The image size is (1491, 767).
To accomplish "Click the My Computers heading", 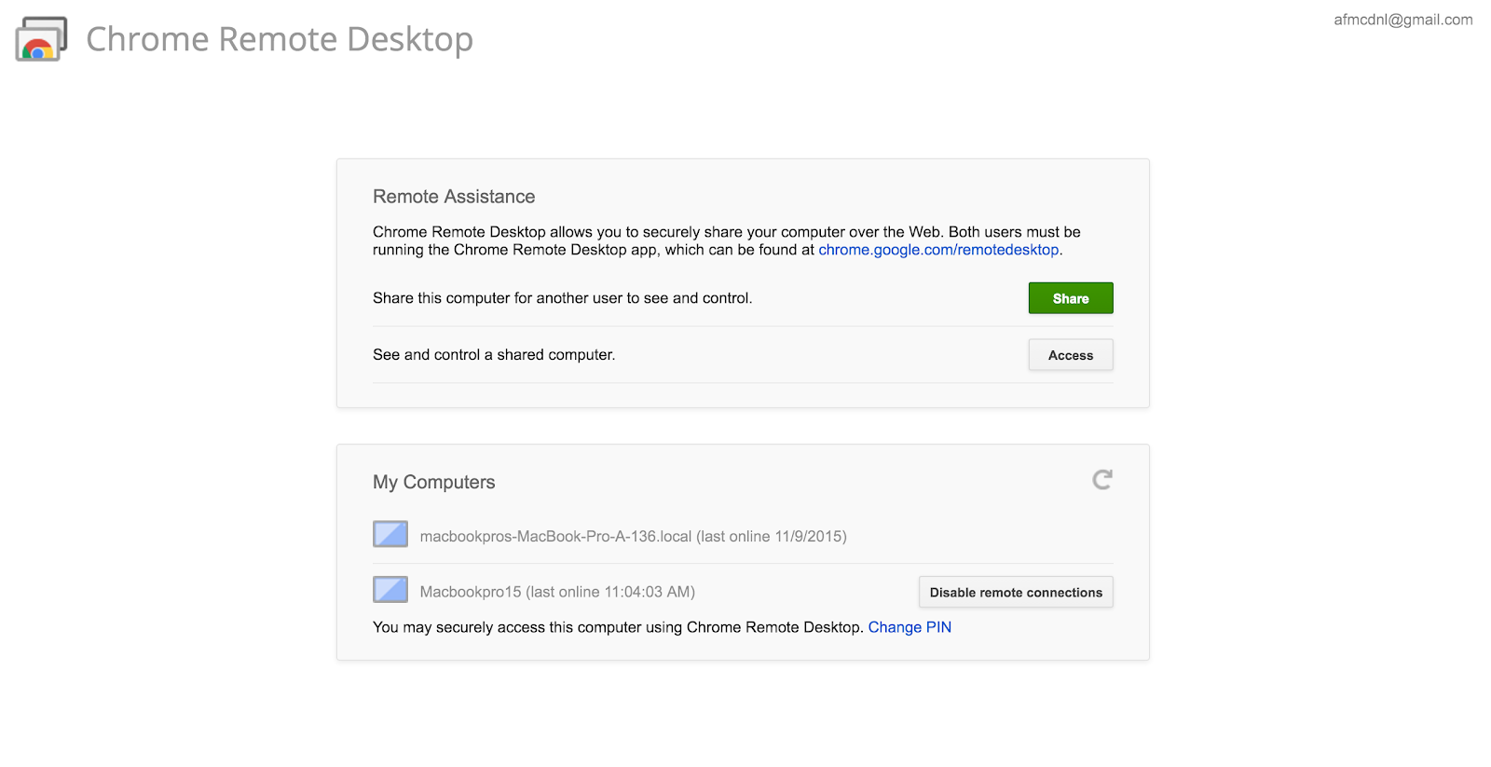I will pos(433,482).
